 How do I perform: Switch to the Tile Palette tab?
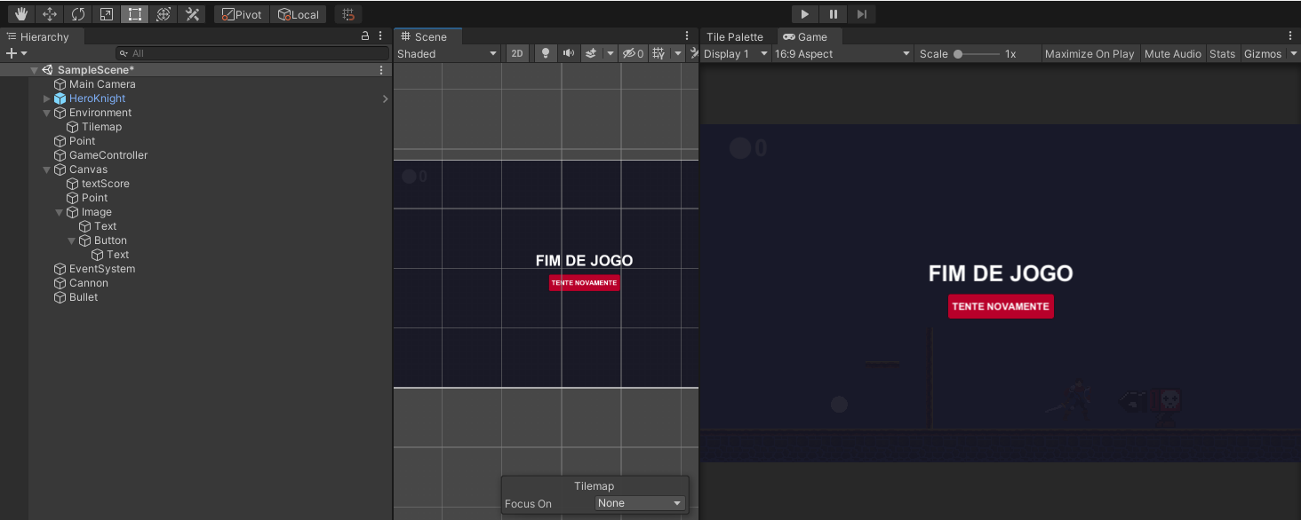point(735,36)
